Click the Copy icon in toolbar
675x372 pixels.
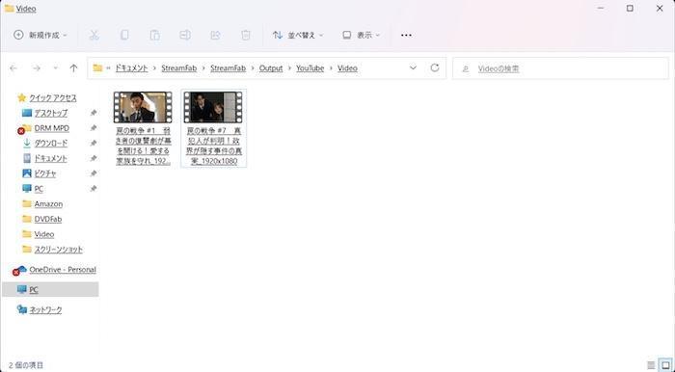[124, 36]
